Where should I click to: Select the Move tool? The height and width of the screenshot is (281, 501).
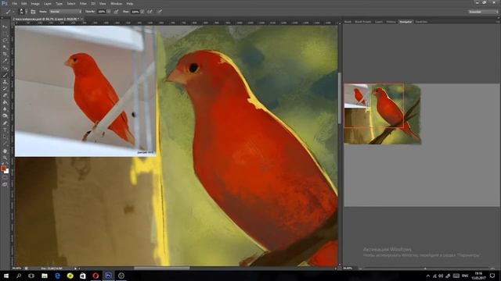coord(5,27)
